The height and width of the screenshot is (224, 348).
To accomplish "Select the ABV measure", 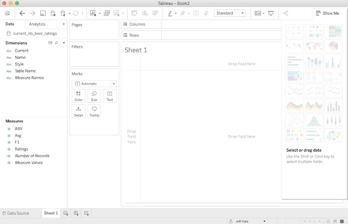I will 18,129.
